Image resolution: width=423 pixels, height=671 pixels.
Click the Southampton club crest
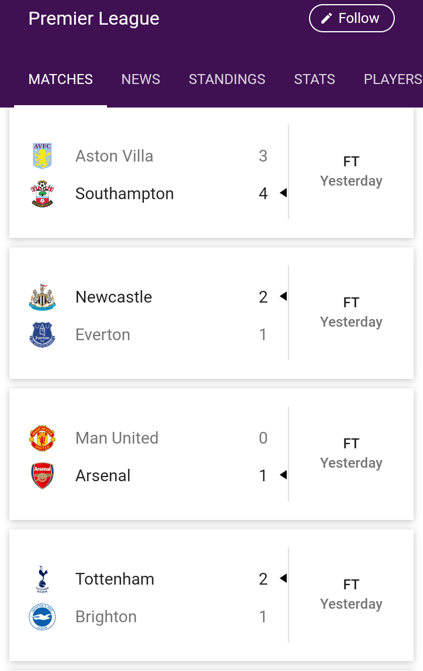click(x=42, y=194)
